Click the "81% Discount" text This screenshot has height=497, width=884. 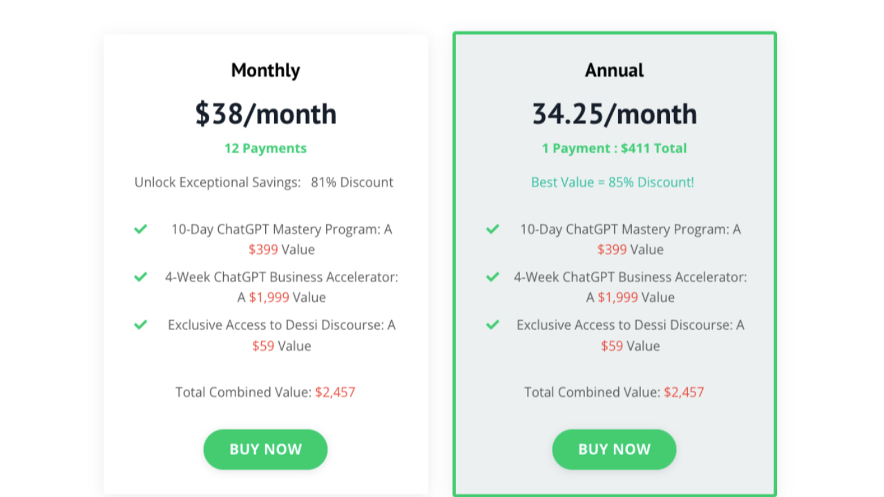[x=352, y=182]
